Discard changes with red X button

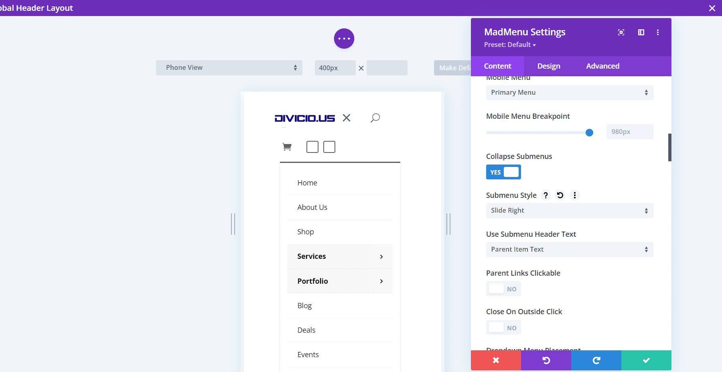click(496, 360)
